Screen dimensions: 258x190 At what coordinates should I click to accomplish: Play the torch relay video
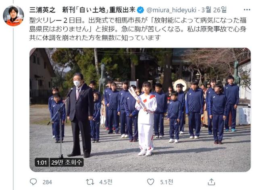tap(140, 110)
